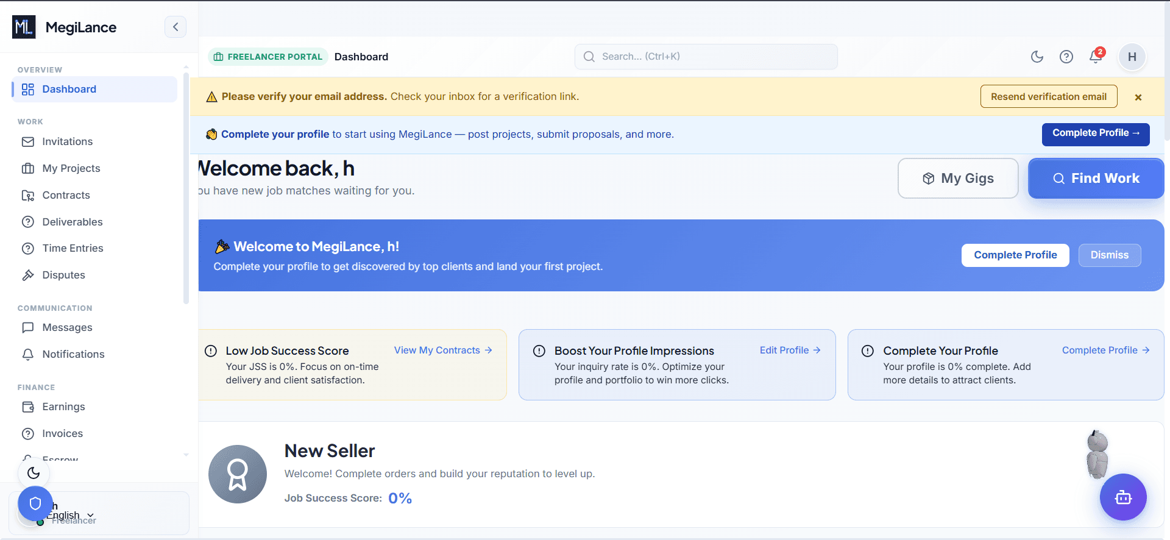This screenshot has height=540, width=1170.
Task: Click the Contracts document icon
Action: [28, 195]
